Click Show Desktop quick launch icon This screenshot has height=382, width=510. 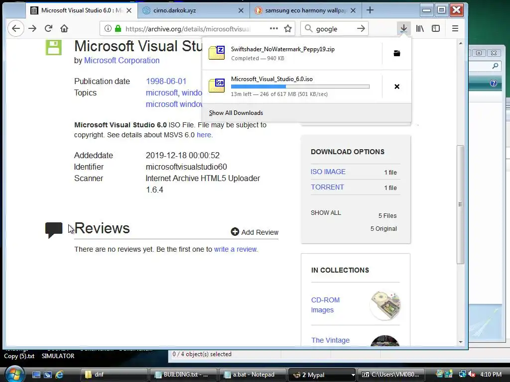[x=36, y=375]
